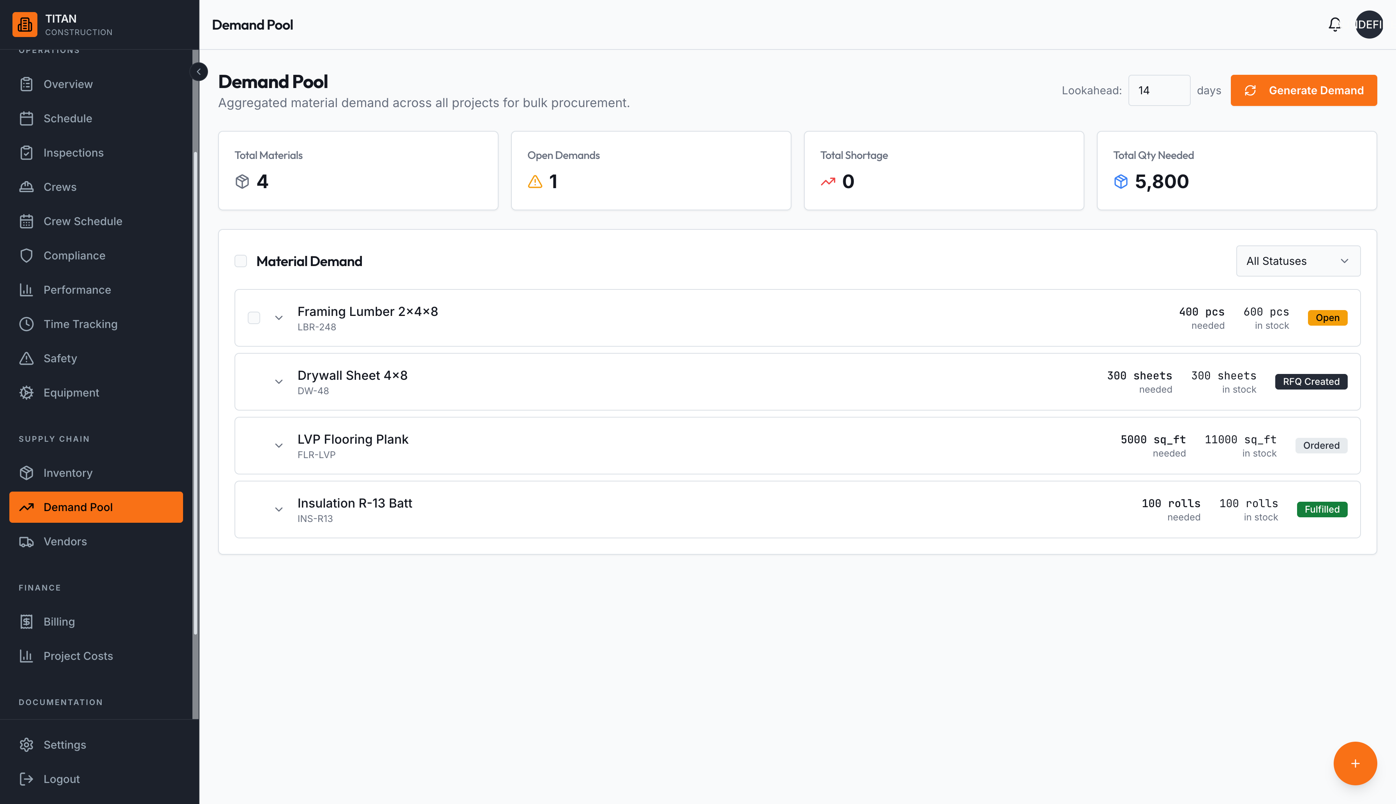Viewport: 1396px width, 804px height.
Task: Click the Total Qty Needed blue cube icon
Action: click(1121, 182)
